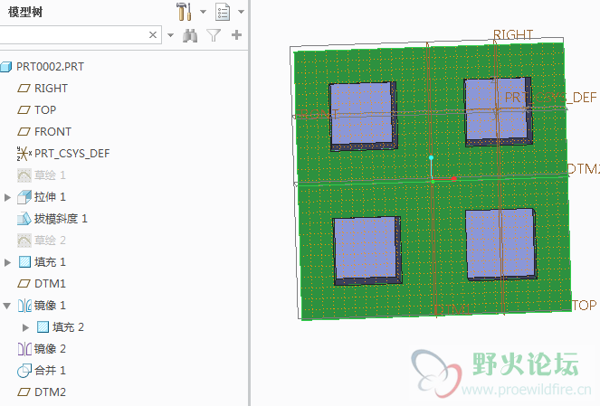
Task: Click the plus add icon
Action: (236, 34)
